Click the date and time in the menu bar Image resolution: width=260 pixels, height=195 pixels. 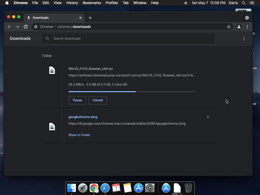tap(208, 3)
